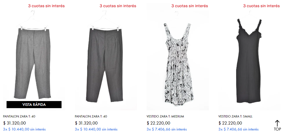The height and width of the screenshot is (137, 284).
Task: Click the upward arrow back-to-top icon
Action: [x=277, y=123]
